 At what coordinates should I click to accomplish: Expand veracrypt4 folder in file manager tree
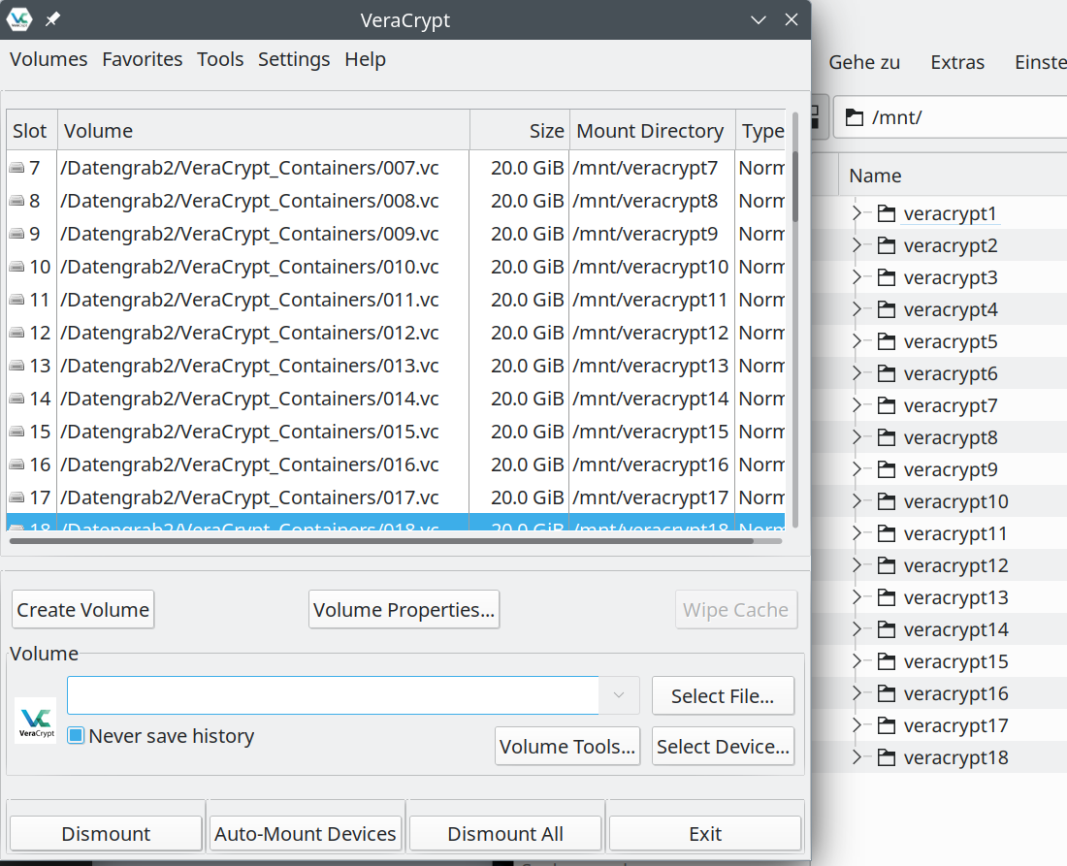coord(857,309)
